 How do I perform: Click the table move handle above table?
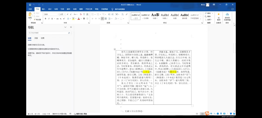click(115, 49)
